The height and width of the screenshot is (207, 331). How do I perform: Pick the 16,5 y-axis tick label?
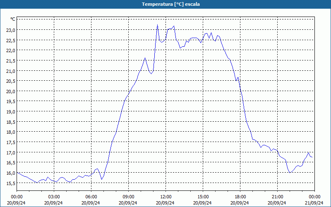point(11,163)
